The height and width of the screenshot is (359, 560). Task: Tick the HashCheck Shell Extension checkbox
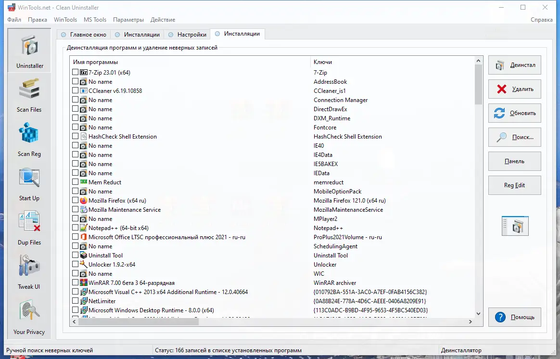pyautogui.click(x=76, y=136)
